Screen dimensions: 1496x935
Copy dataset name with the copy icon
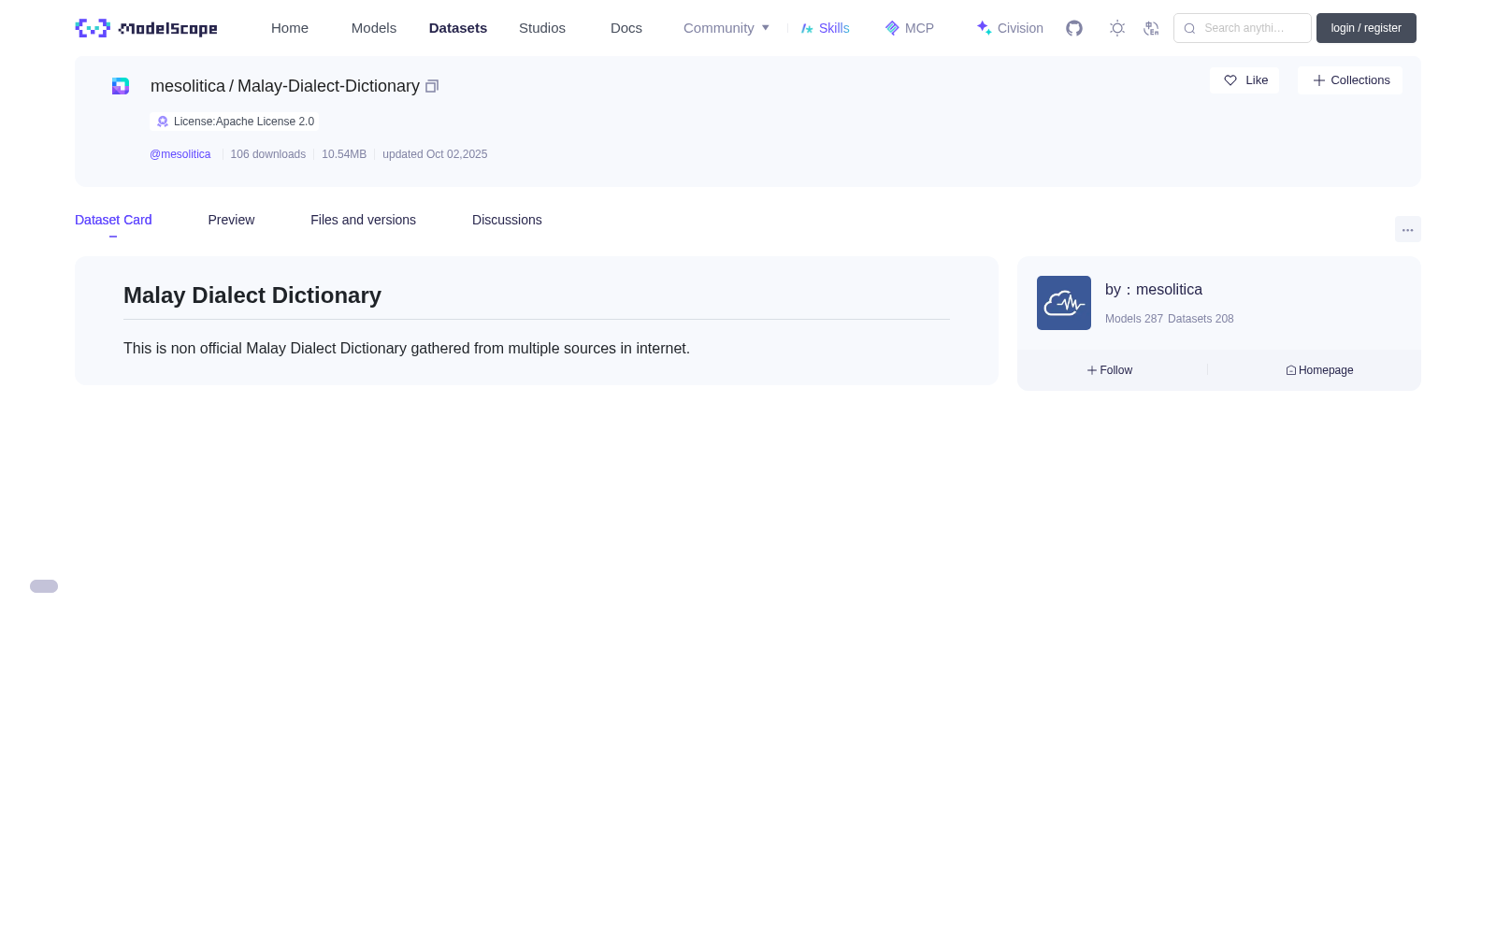[x=432, y=86]
